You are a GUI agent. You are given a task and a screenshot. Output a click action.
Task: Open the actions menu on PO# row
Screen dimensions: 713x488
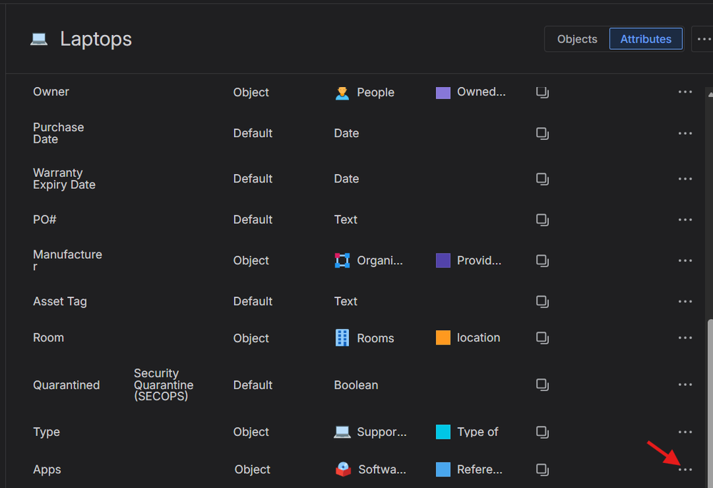click(x=685, y=219)
